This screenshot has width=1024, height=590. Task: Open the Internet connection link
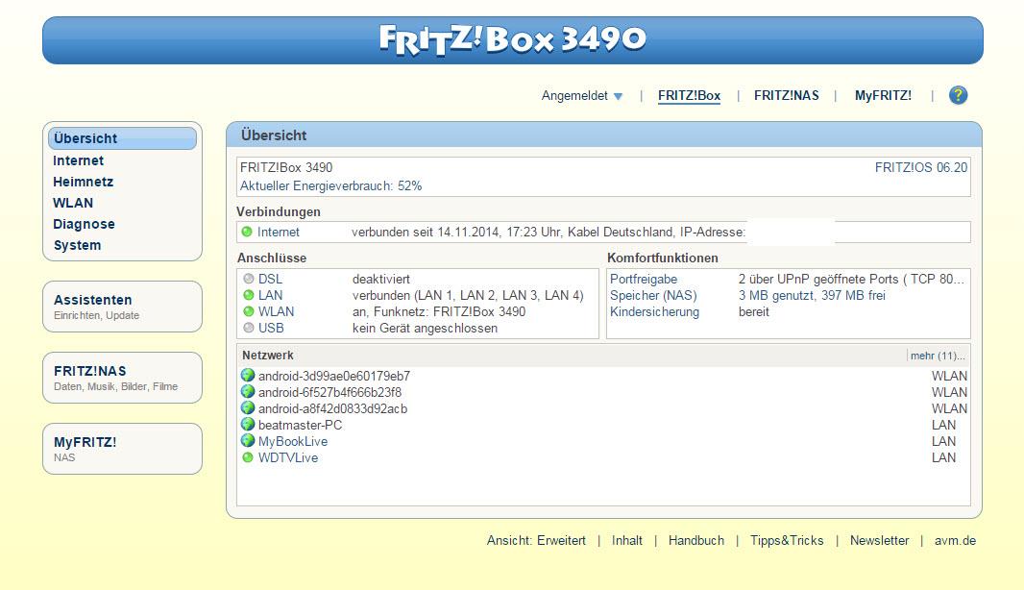click(279, 232)
